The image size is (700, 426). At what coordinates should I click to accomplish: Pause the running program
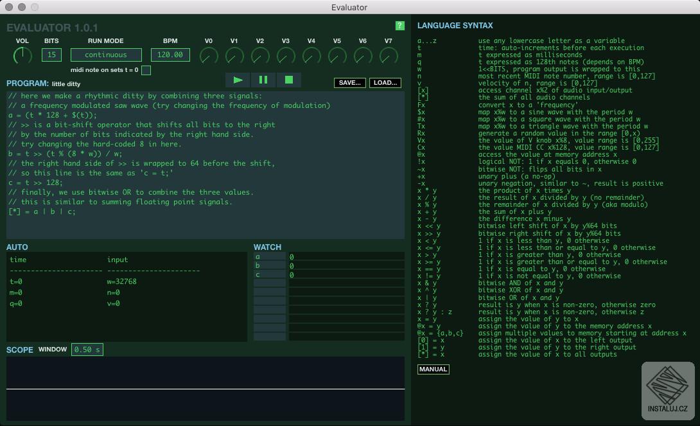(x=263, y=80)
